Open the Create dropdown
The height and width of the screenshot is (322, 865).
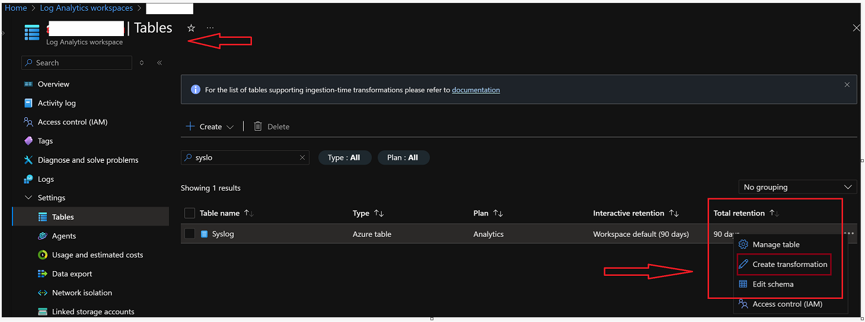210,127
